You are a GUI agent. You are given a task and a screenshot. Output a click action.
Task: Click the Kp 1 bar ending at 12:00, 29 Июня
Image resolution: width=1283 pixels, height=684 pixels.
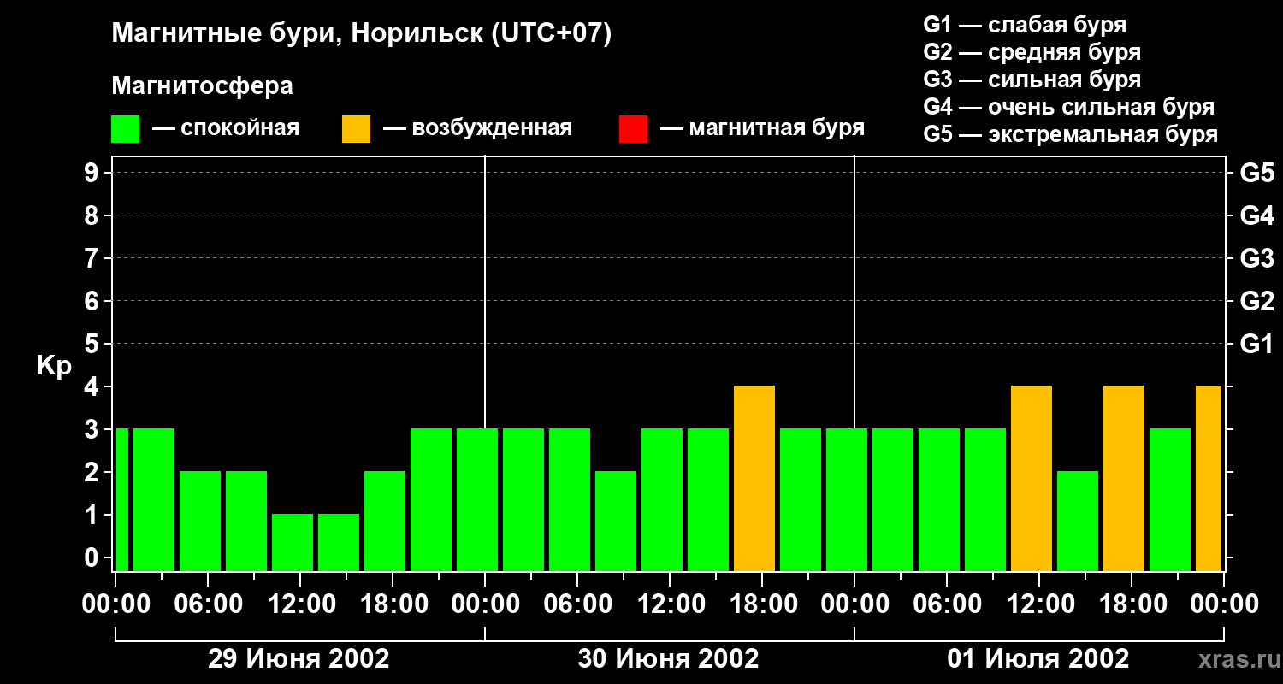pyautogui.click(x=293, y=542)
